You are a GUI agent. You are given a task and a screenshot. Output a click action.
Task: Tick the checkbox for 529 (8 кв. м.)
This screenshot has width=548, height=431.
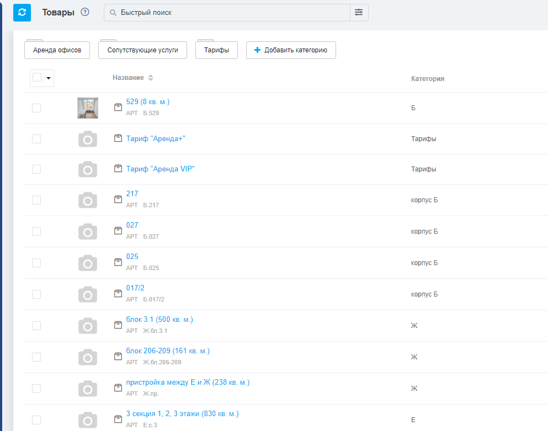click(36, 108)
